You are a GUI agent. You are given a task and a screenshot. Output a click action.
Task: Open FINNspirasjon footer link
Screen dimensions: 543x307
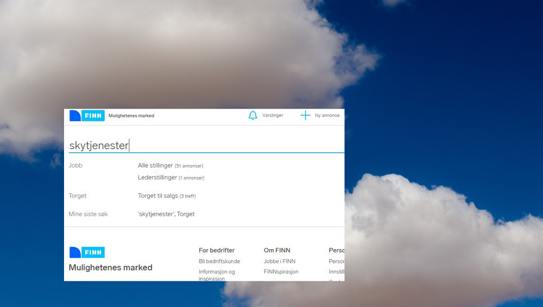(281, 272)
